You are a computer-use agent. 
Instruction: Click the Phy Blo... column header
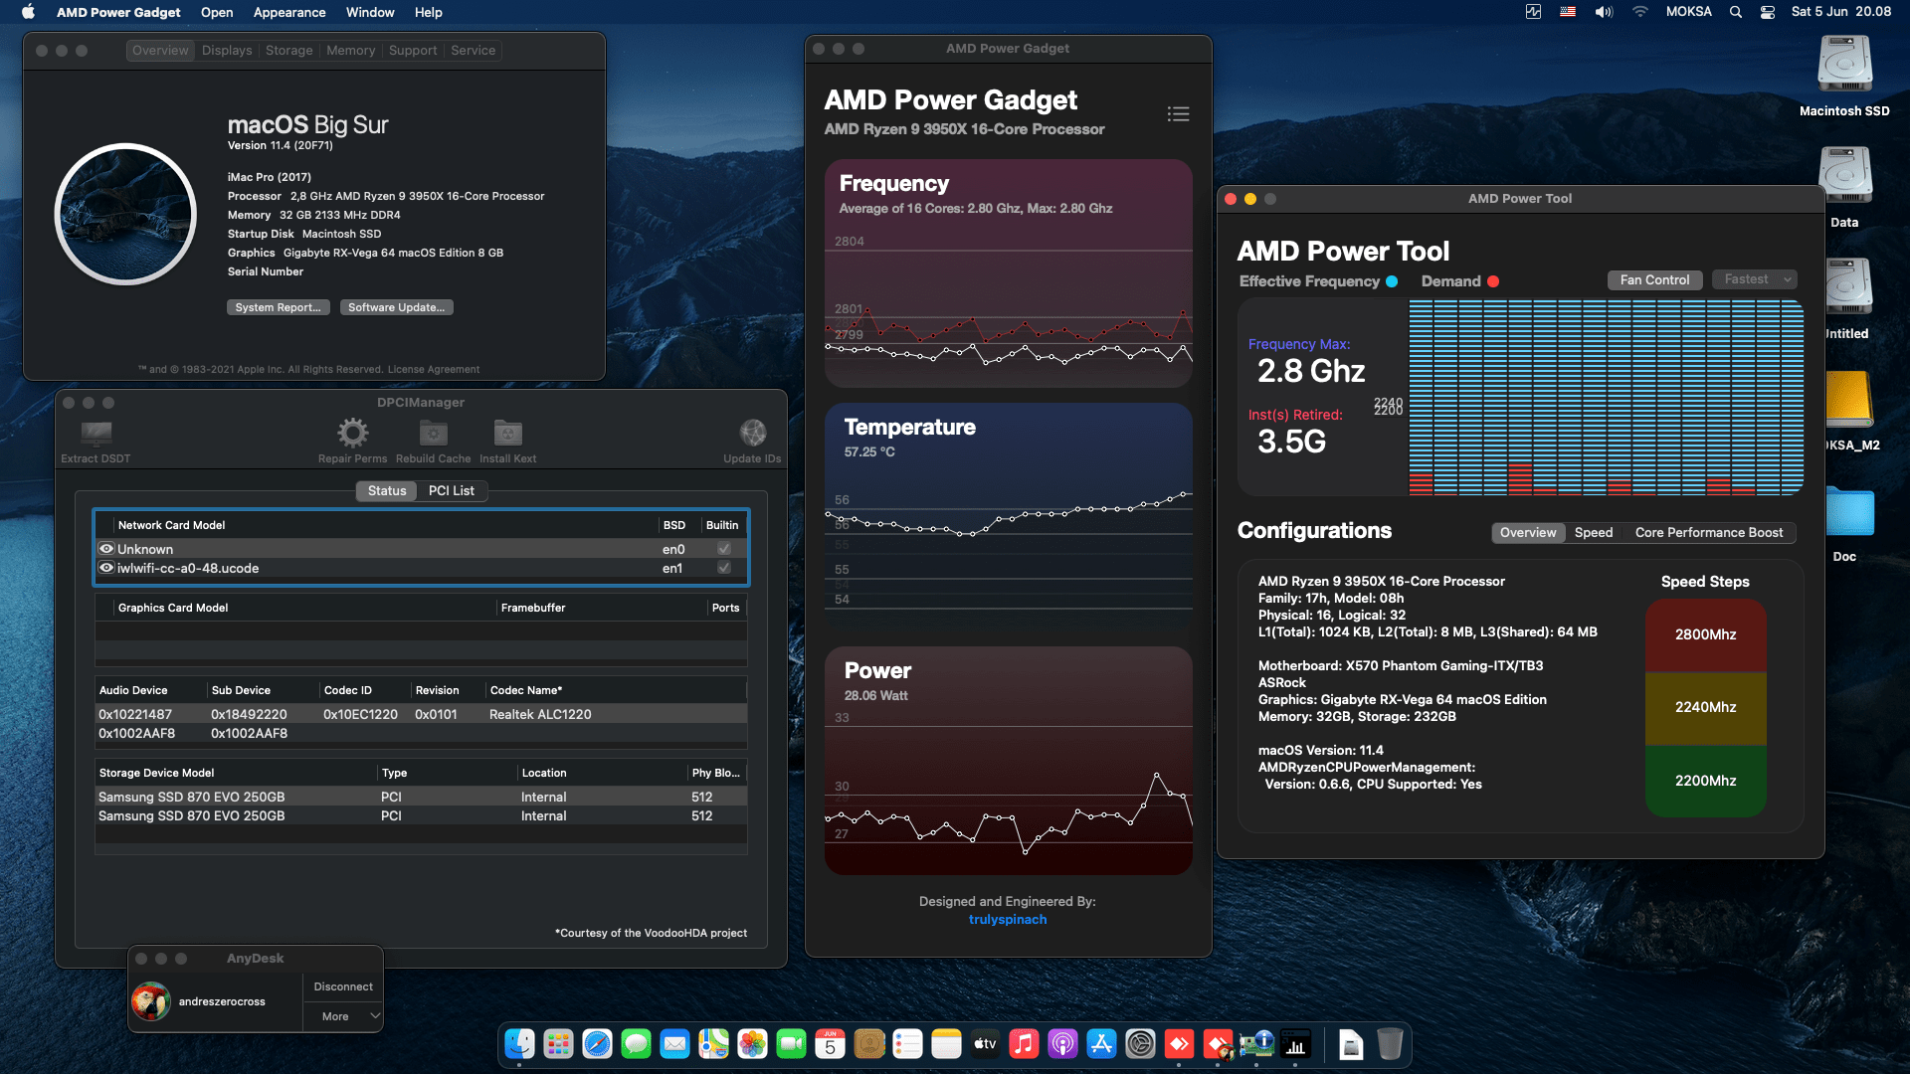pyautogui.click(x=716, y=773)
